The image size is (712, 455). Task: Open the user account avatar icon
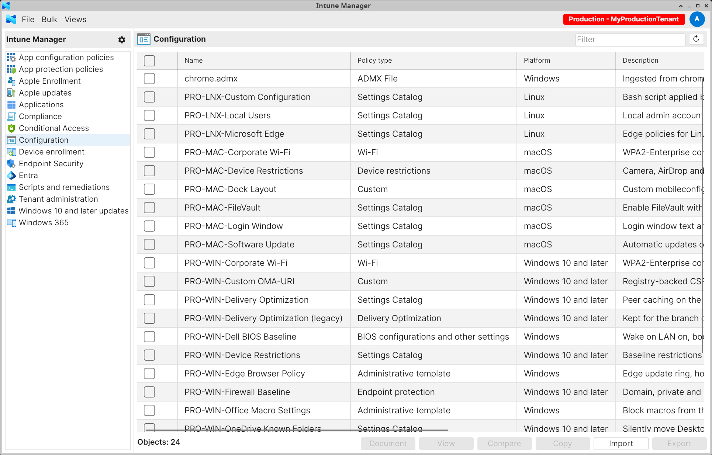[x=697, y=19]
